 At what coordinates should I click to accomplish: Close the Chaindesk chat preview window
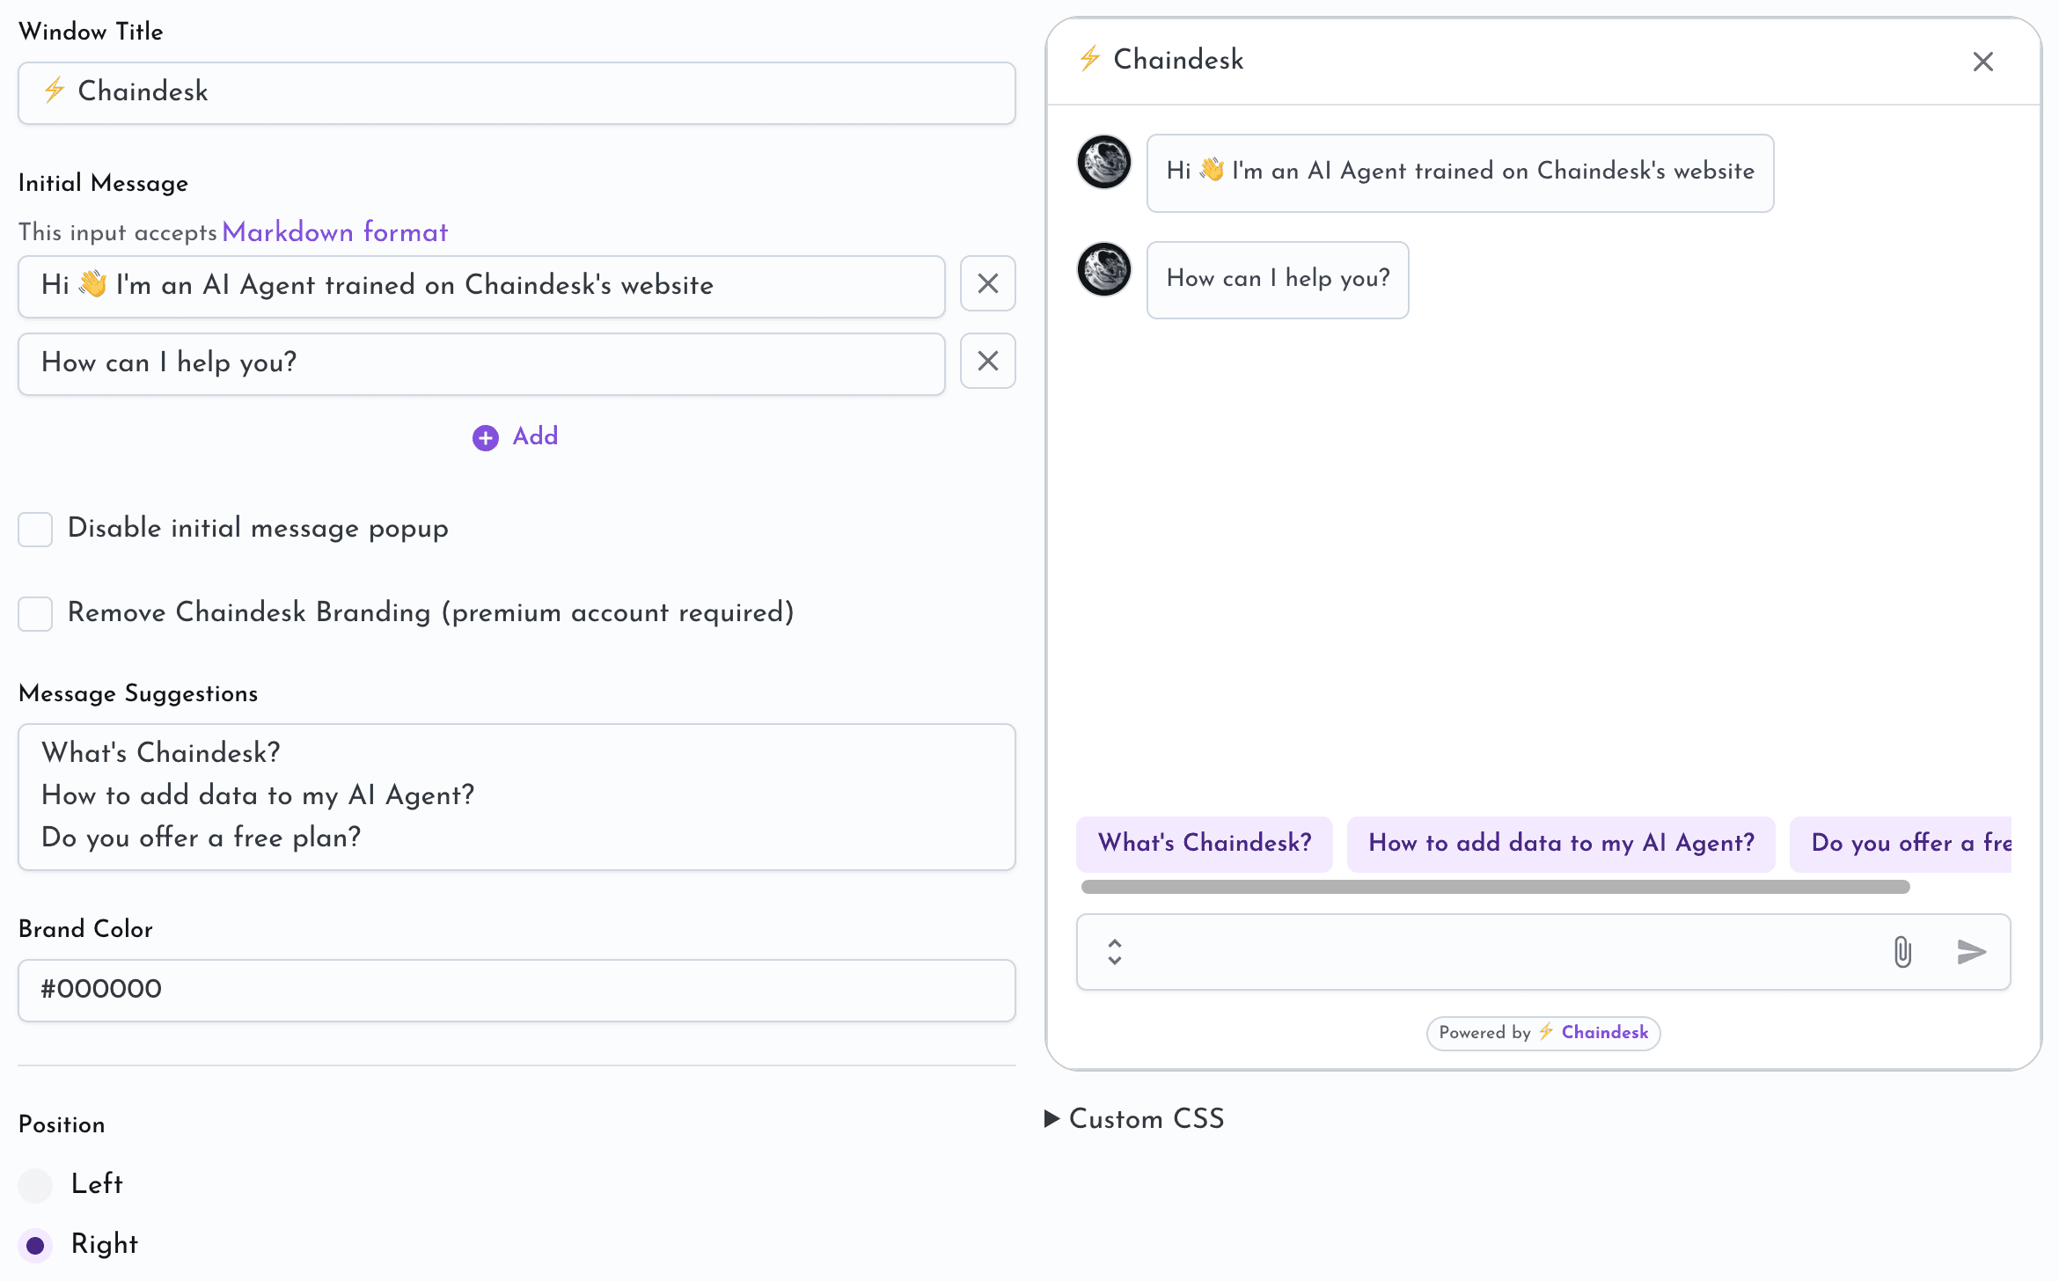coord(1982,62)
